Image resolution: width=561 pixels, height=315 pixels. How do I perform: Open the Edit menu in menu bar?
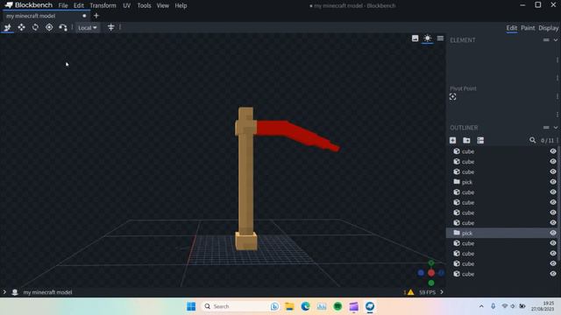[x=78, y=6]
